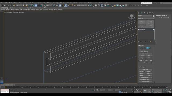Toggle the Percent Snap icon

click(69, 5)
